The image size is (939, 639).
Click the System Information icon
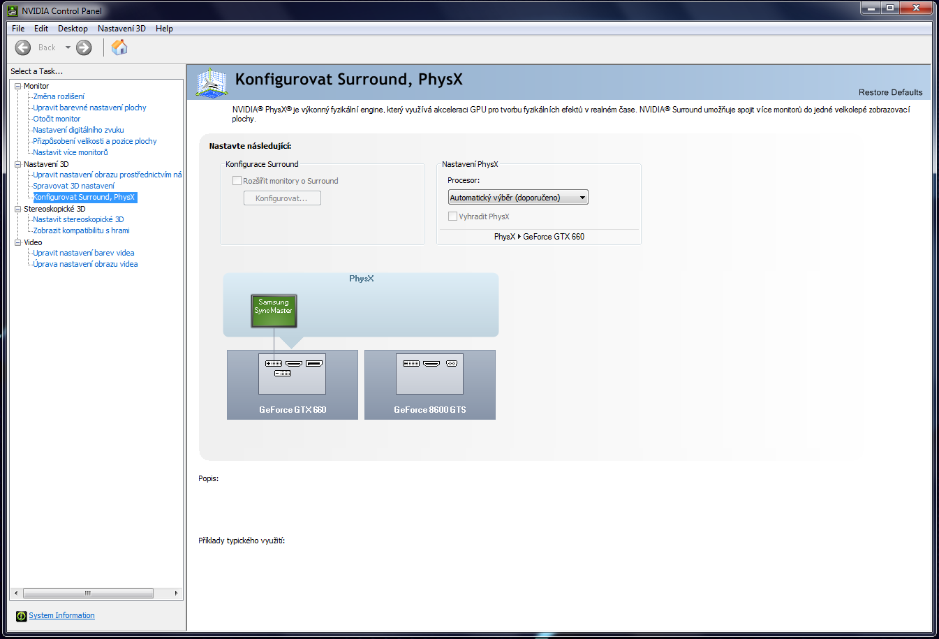click(21, 616)
